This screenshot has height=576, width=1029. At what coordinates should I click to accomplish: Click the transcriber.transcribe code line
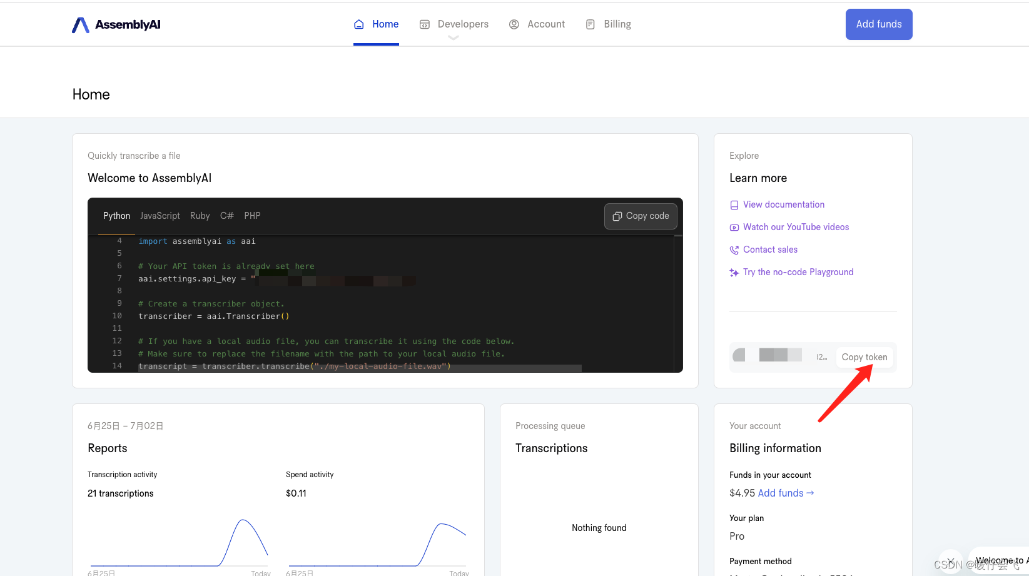pos(295,366)
